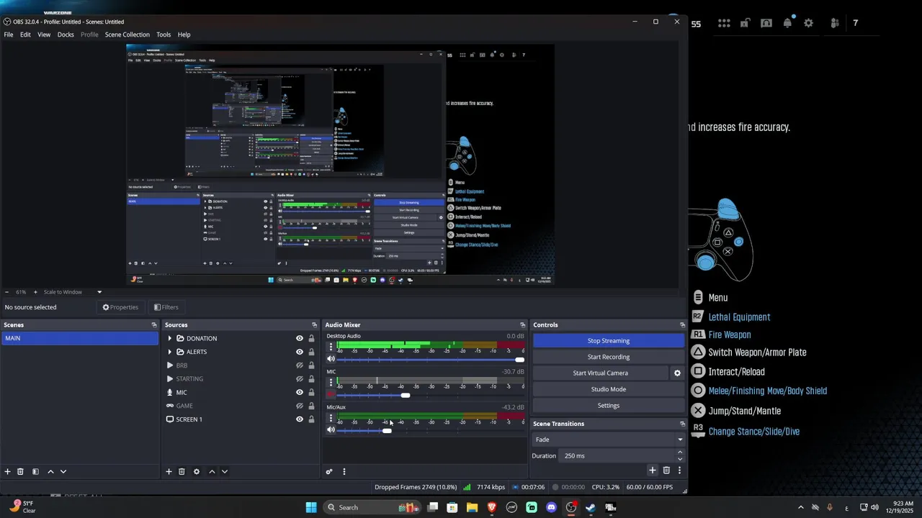Viewport: 922px width, 518px height.
Task: Add a scene transition plus icon
Action: 652,471
